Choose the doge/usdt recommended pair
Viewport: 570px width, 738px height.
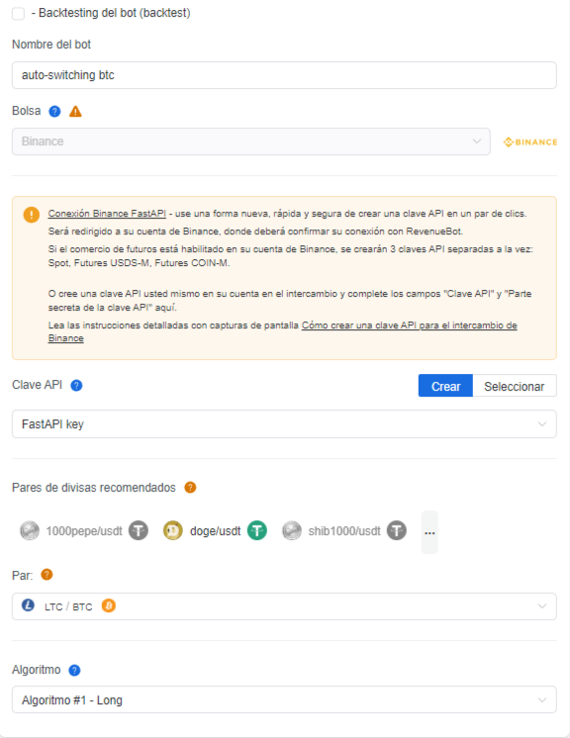click(215, 531)
